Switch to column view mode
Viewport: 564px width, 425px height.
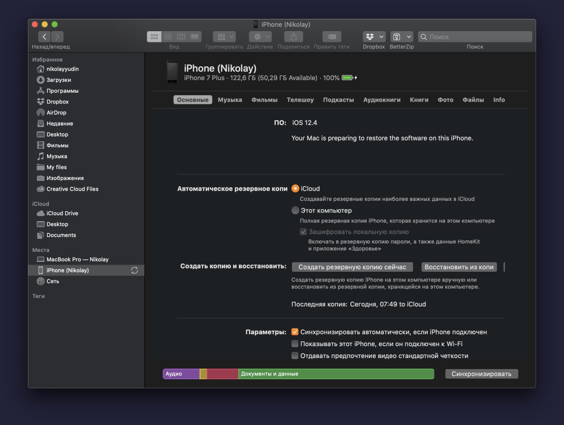point(181,37)
